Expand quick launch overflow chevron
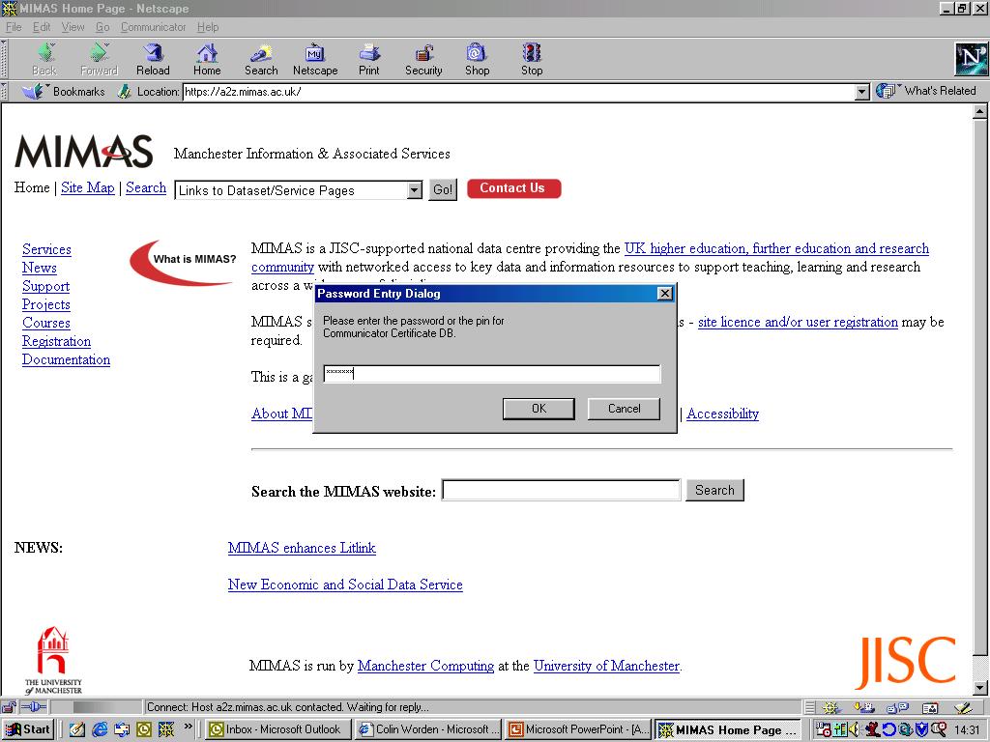Viewport: 990px width, 742px height. tap(189, 727)
